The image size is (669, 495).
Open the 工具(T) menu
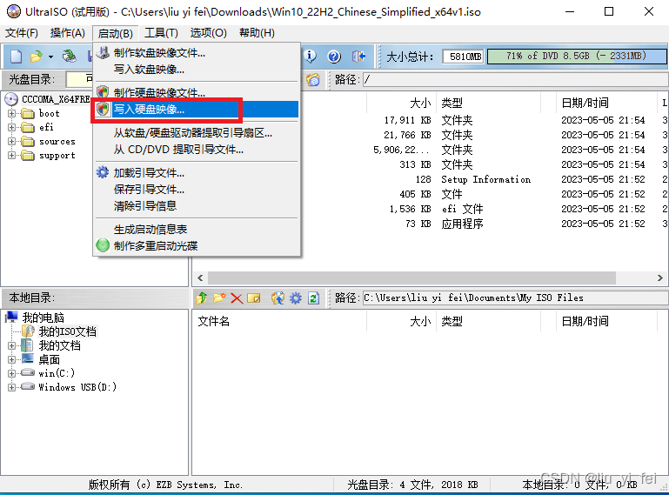click(161, 33)
